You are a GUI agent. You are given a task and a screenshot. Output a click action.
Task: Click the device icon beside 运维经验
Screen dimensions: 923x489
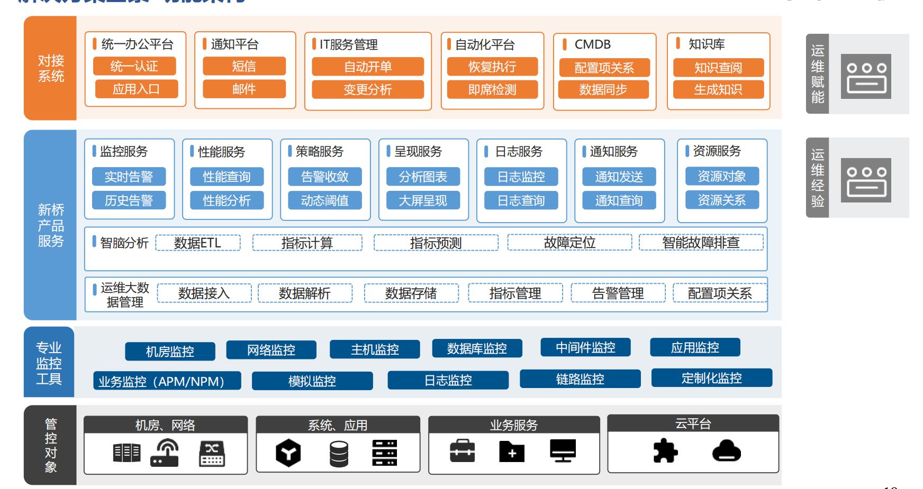[866, 180]
